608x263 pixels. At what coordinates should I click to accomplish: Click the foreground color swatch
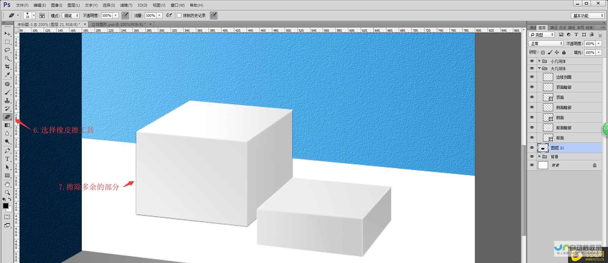6,206
